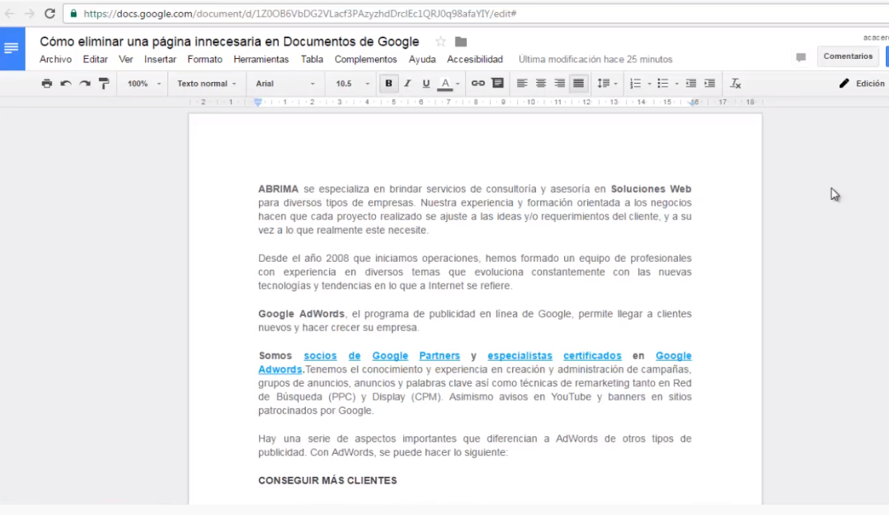The height and width of the screenshot is (515, 889).
Task: Open the Editar menu
Action: (x=96, y=59)
